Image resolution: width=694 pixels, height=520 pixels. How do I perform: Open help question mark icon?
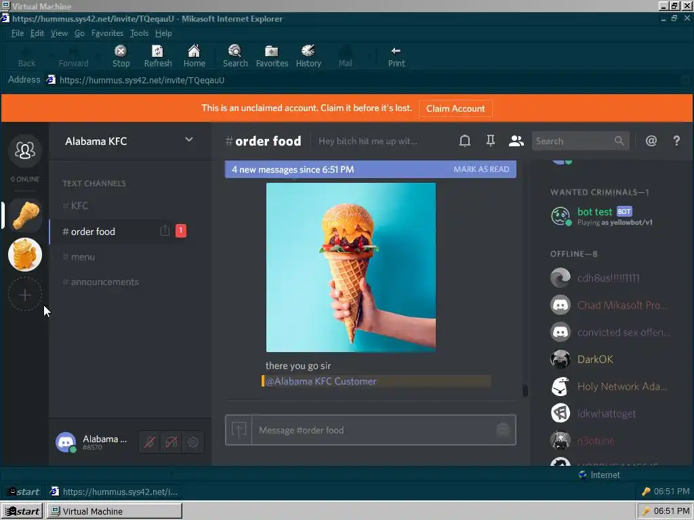(x=676, y=141)
